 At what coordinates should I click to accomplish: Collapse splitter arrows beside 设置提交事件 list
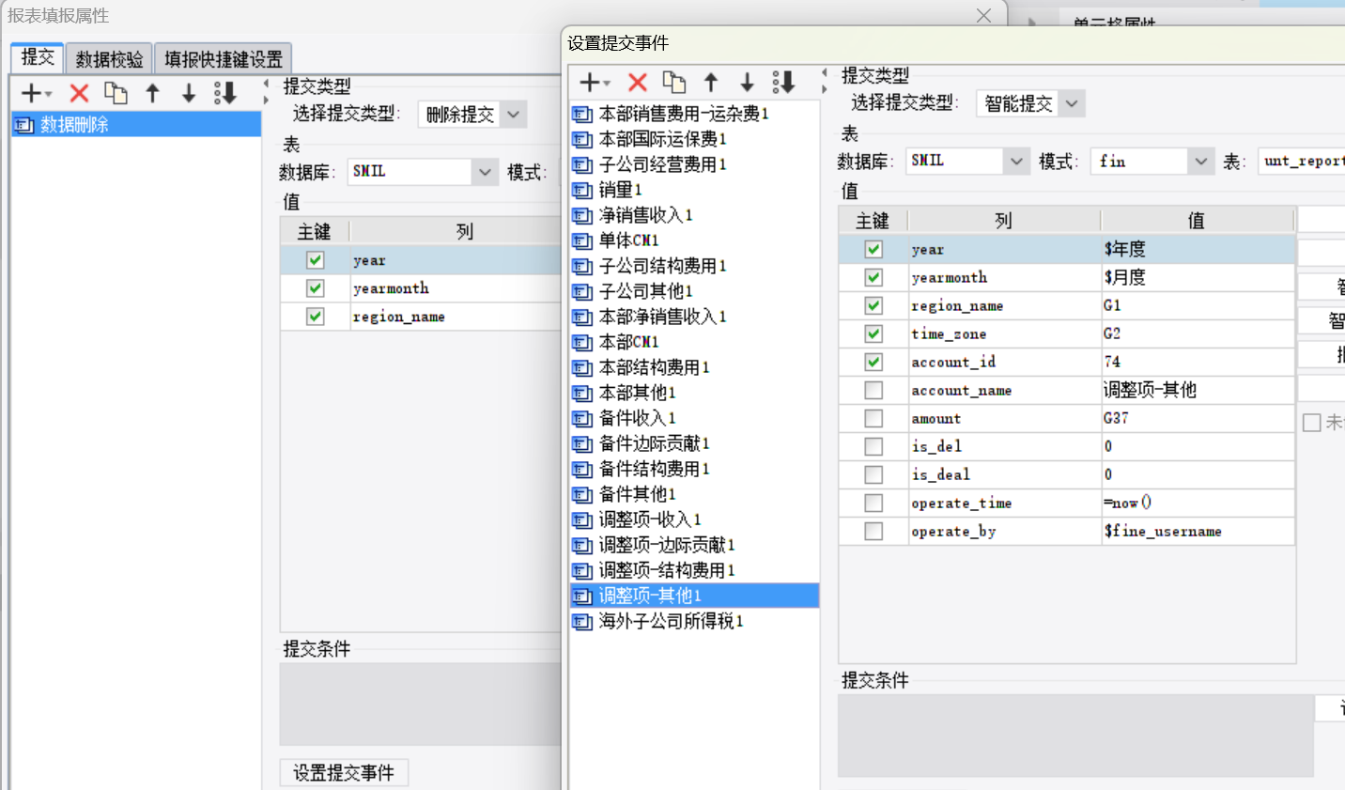[x=825, y=82]
